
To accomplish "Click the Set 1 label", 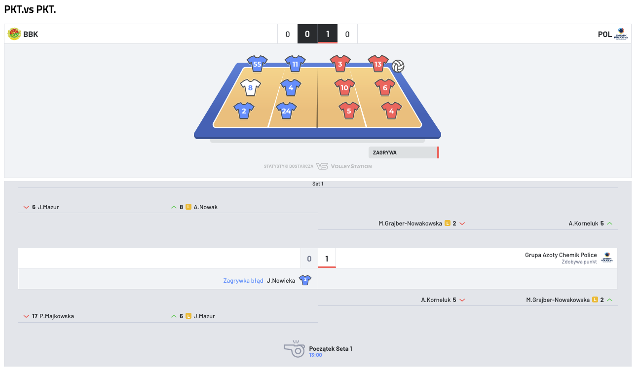I will (318, 184).
